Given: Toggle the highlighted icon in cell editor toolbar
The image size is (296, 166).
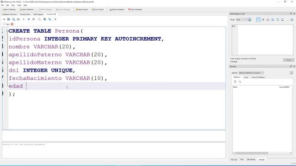Looking at the screenshot, I should point(259,19).
